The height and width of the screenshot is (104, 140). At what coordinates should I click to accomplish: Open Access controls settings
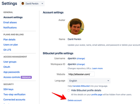pos(12,77)
